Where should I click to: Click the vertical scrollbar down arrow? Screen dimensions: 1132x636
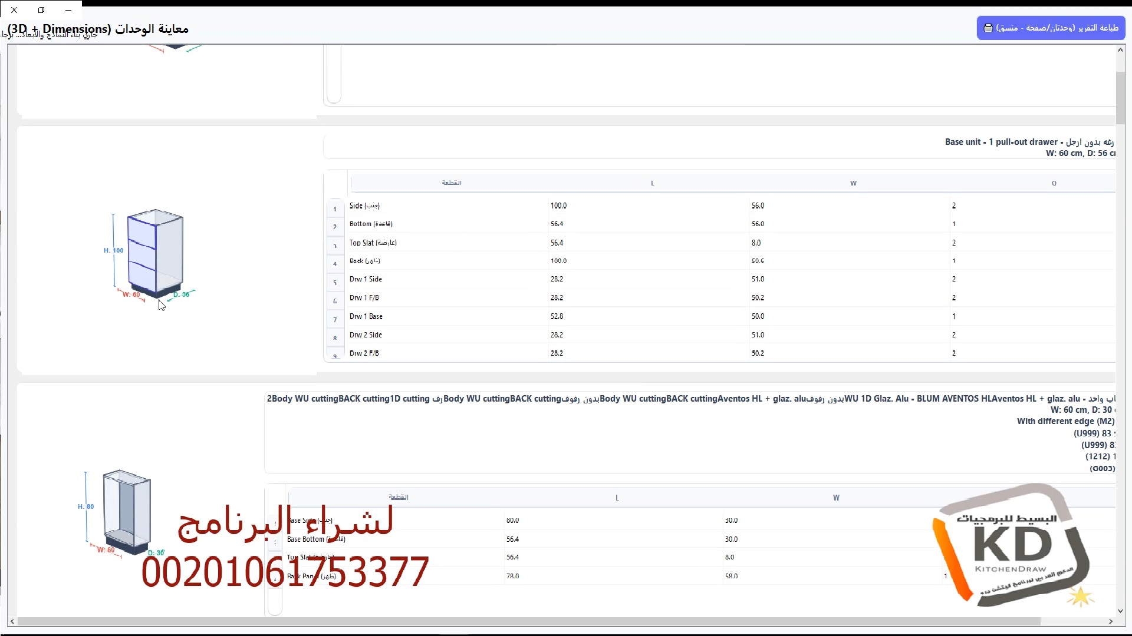point(1120,611)
